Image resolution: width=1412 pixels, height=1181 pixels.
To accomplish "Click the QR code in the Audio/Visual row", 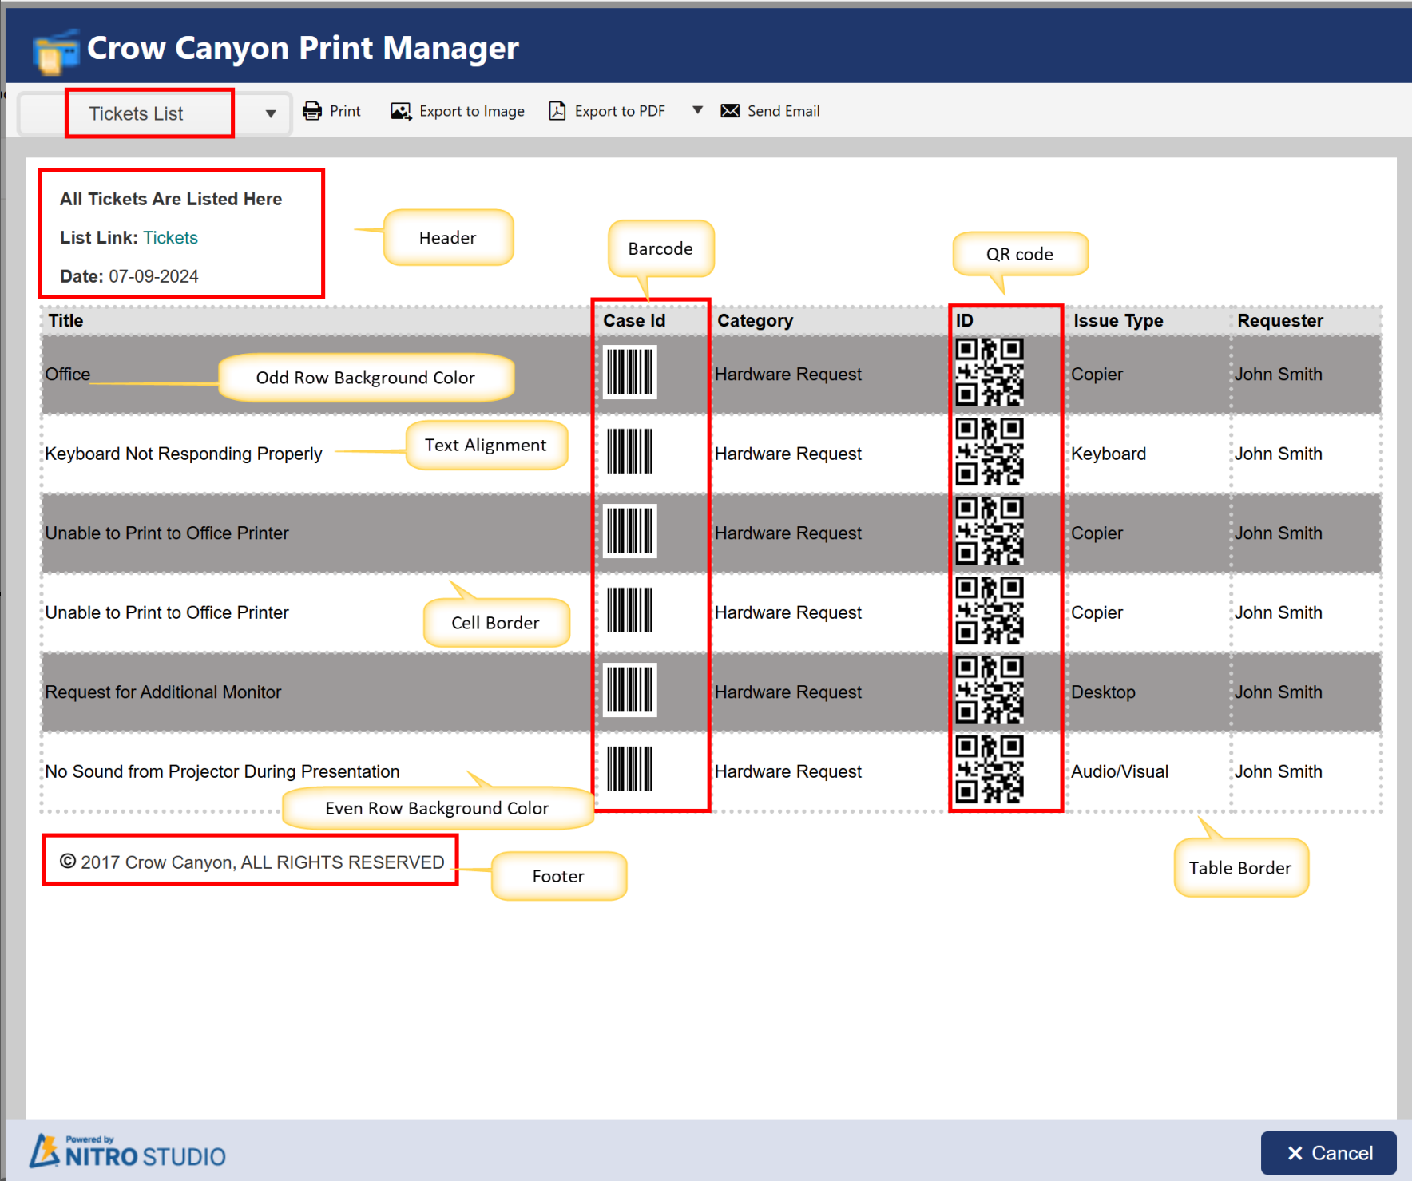I will [990, 769].
